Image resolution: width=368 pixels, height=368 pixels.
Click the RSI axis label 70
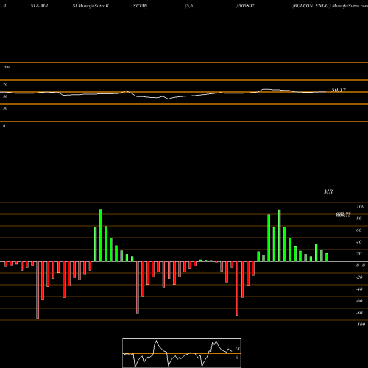[5, 85]
